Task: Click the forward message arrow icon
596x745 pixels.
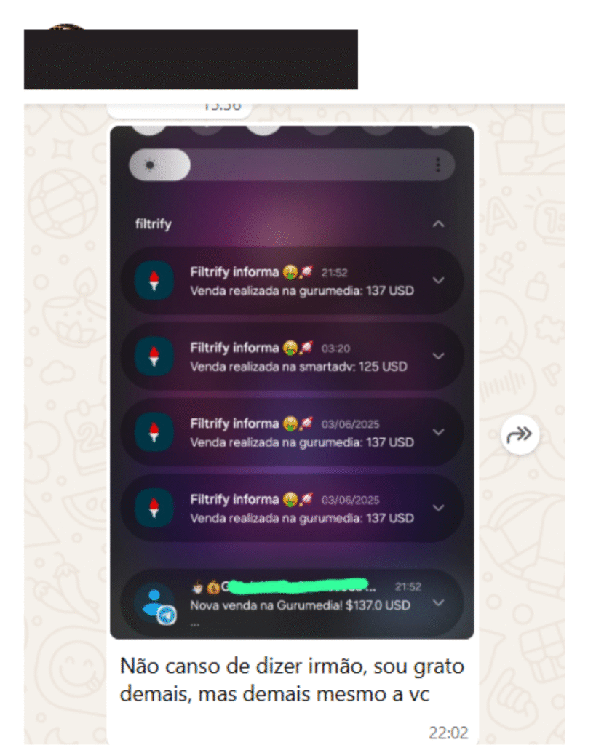Action: pos(520,435)
